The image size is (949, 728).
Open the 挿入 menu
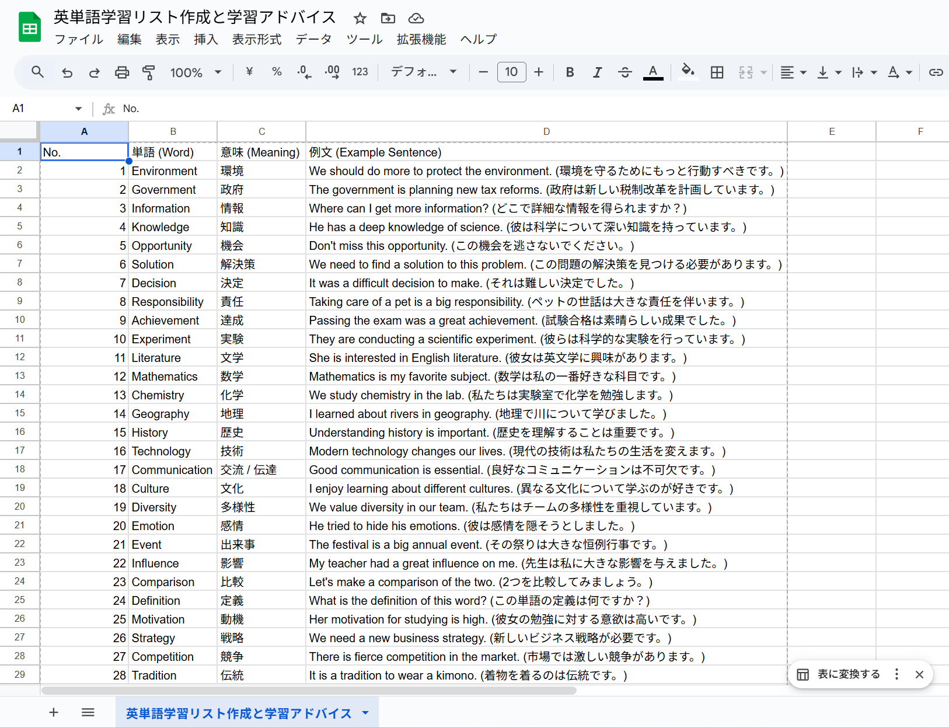click(206, 39)
